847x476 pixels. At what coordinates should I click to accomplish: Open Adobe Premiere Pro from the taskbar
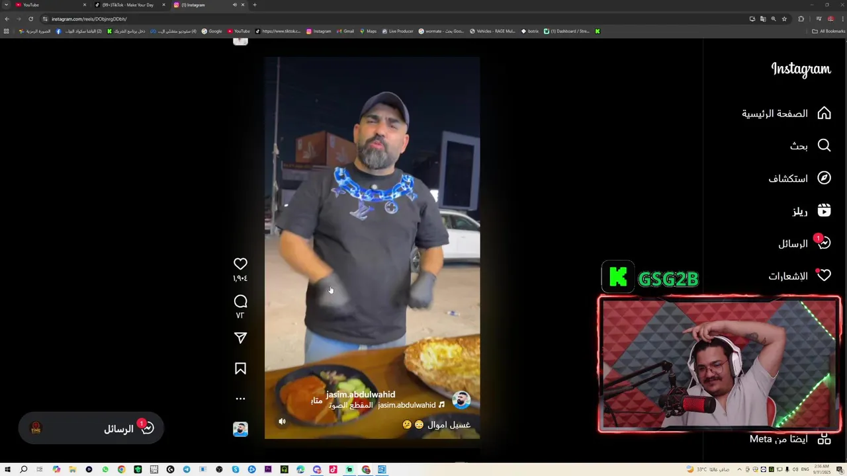coord(268,469)
